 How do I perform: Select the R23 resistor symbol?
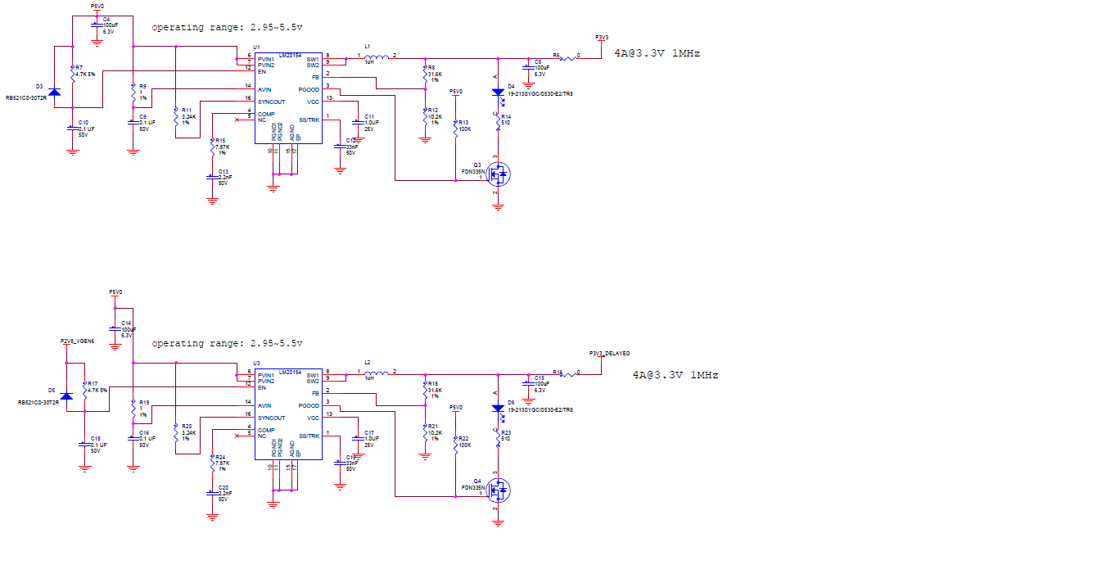[x=498, y=439]
